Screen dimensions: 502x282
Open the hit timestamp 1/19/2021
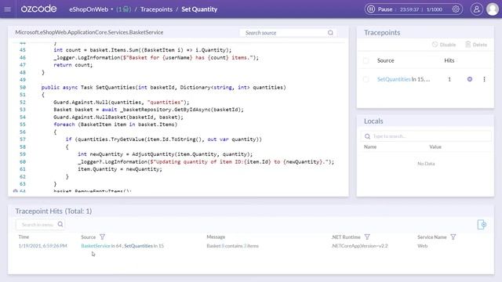click(42, 246)
